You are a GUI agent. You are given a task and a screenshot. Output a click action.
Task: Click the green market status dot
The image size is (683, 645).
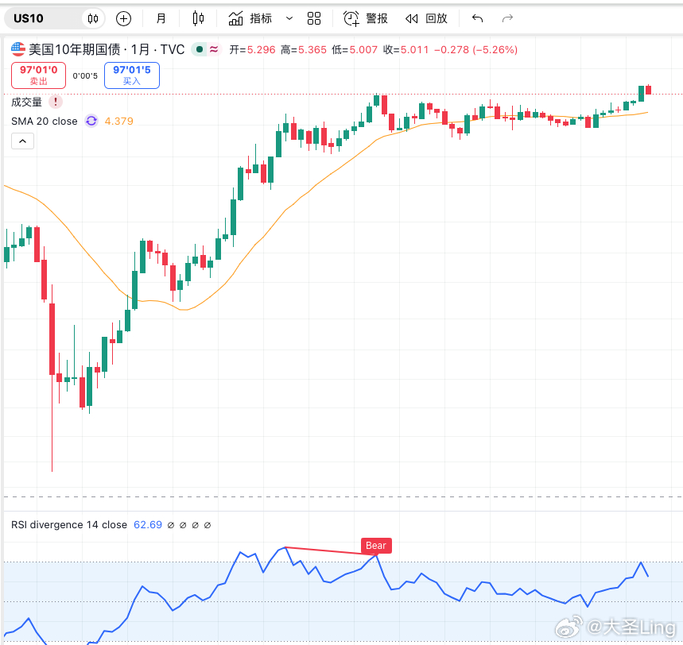click(x=200, y=49)
